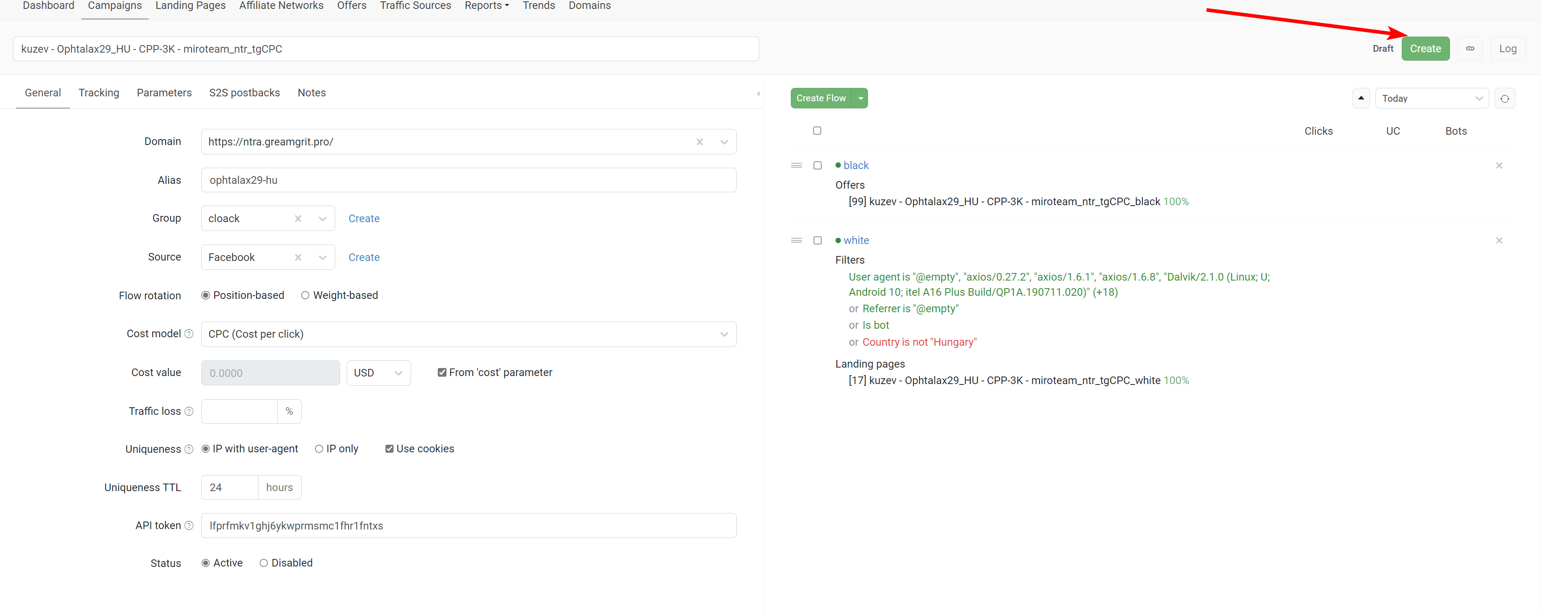Toggle the Use cookies checkbox
Viewport: 1541px width, 612px height.
click(x=390, y=449)
